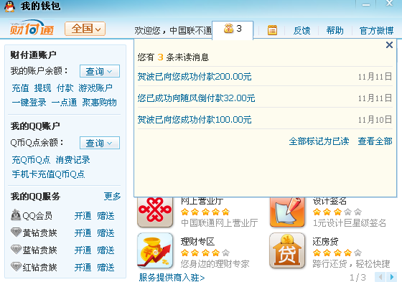Click the Tenpay (财付通) logo
402x282 pixels.
tap(32, 28)
